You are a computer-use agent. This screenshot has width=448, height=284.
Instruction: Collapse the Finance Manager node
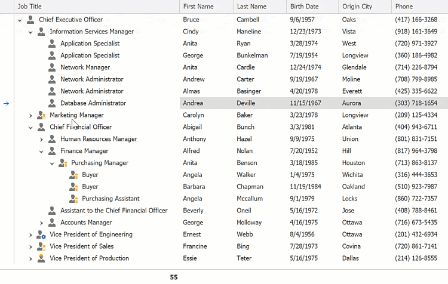pos(42,151)
